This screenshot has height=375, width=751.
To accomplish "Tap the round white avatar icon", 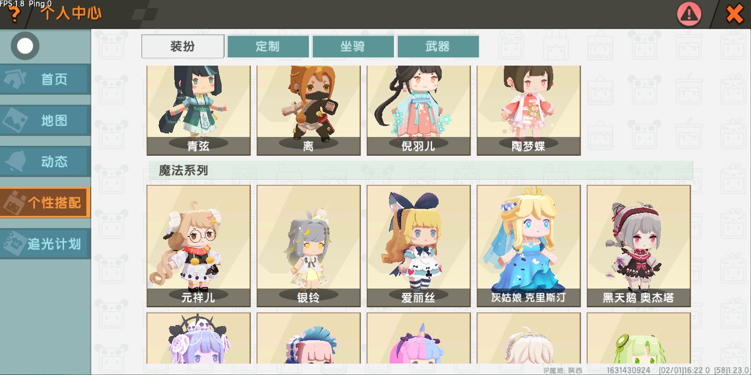I will pos(25,46).
